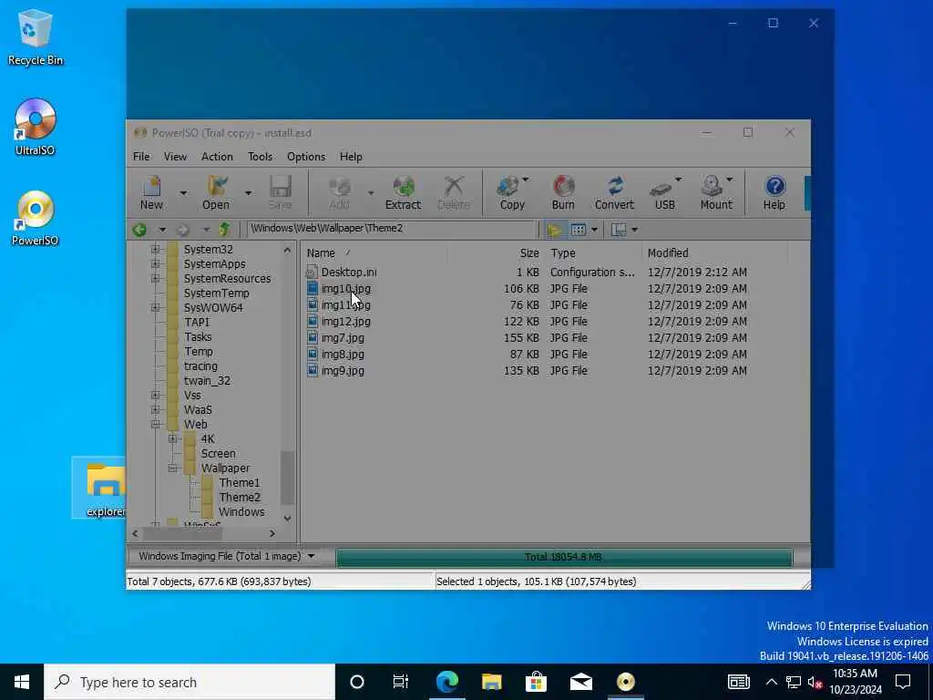
Task: Select the Temp folder in tree
Action: pyautogui.click(x=198, y=352)
